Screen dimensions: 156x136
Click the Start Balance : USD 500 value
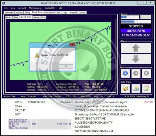pos(66,84)
